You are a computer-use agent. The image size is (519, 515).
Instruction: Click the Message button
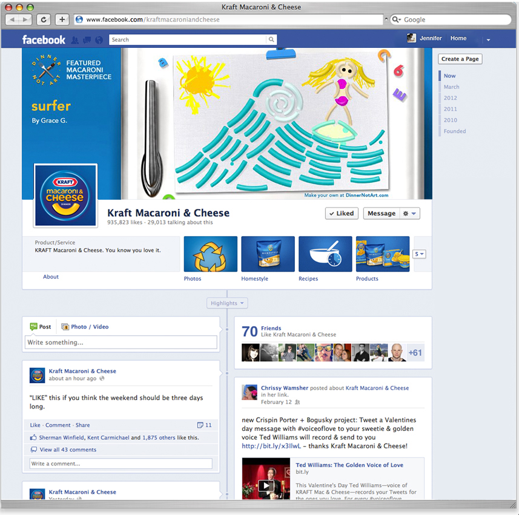(382, 214)
